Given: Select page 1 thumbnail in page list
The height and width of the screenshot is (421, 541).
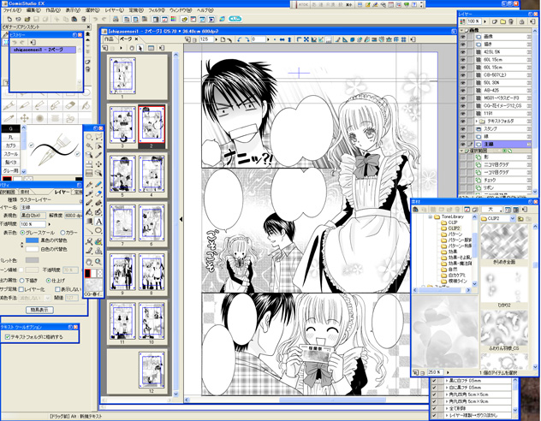Looking at the screenshot, I should pos(122,76).
